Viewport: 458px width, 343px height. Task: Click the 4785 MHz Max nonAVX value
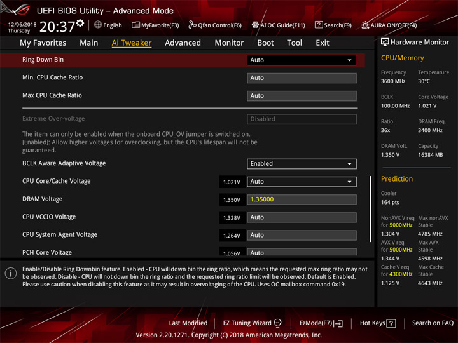click(430, 234)
